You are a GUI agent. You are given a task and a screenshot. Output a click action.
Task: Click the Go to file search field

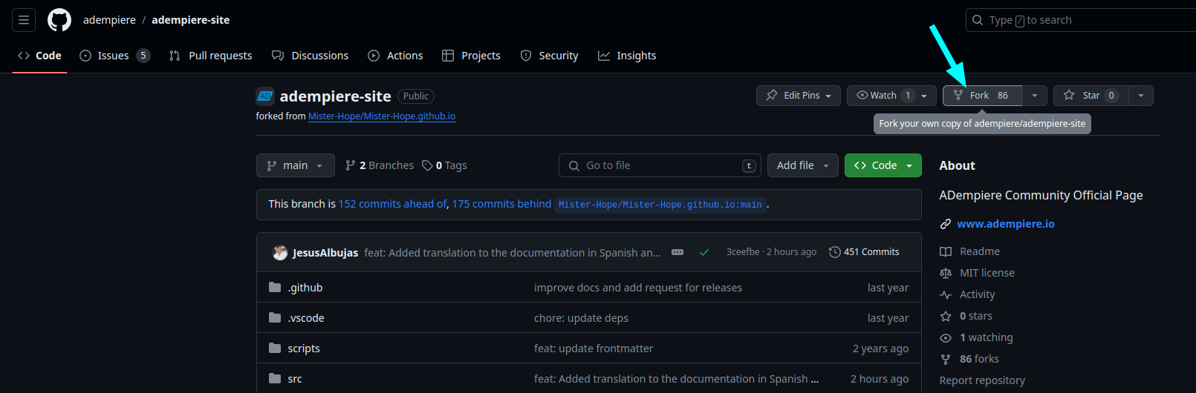660,165
